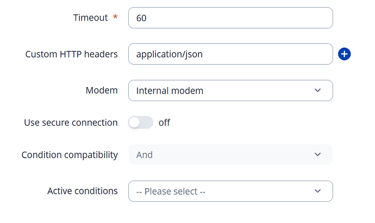The height and width of the screenshot is (223, 375).
Task: Toggle the Use secure connection switch
Action: tap(141, 122)
